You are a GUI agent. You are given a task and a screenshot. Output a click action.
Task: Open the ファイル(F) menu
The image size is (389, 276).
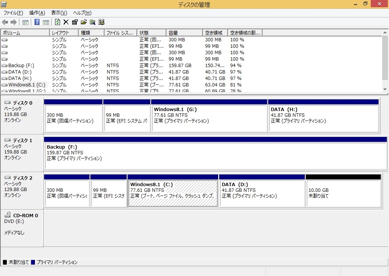click(13, 13)
